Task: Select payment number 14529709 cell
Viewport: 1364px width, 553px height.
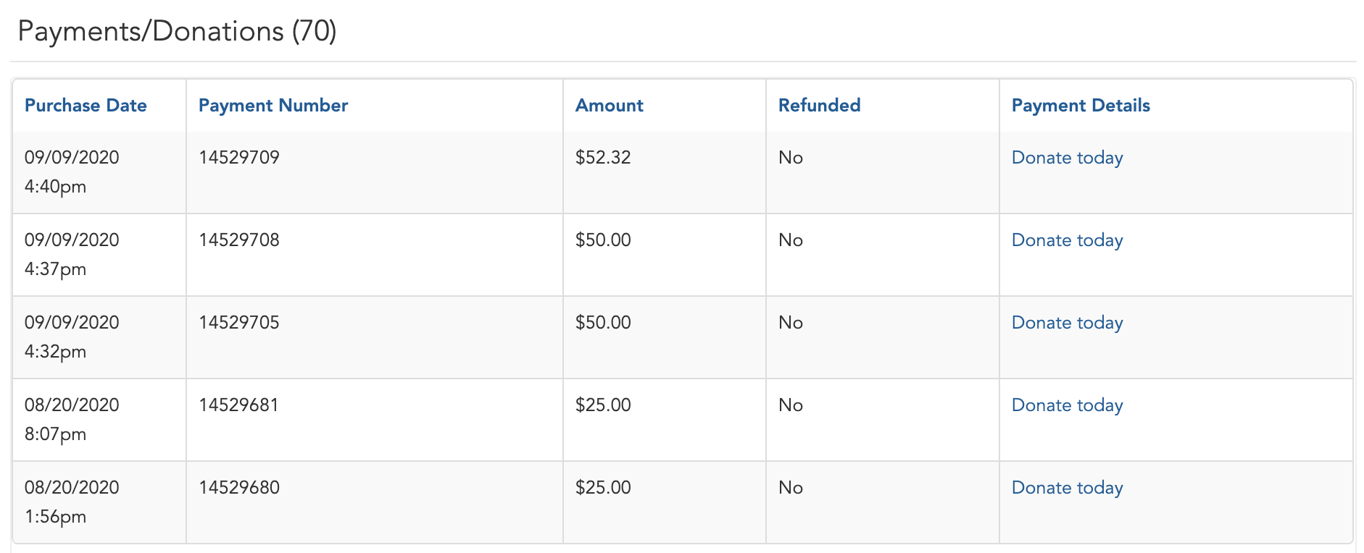Action: (375, 172)
